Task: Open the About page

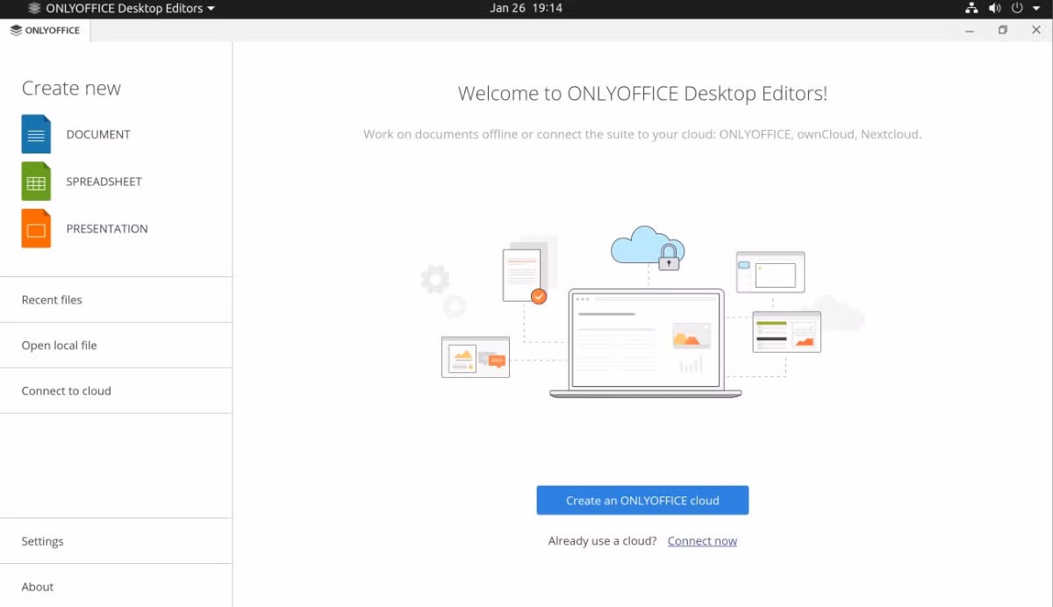Action: pyautogui.click(x=116, y=586)
